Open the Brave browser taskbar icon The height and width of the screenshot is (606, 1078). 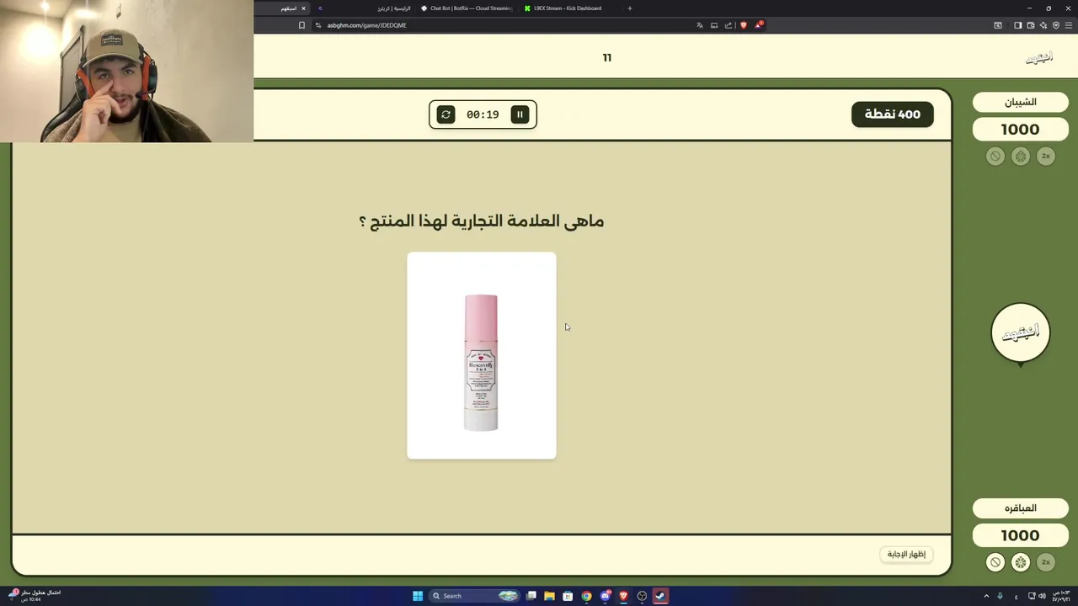[623, 596]
